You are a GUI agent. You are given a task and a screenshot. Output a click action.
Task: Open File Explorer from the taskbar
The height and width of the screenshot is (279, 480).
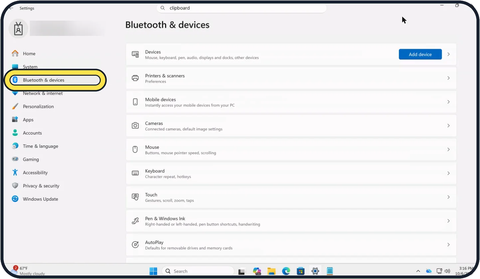[272, 271]
